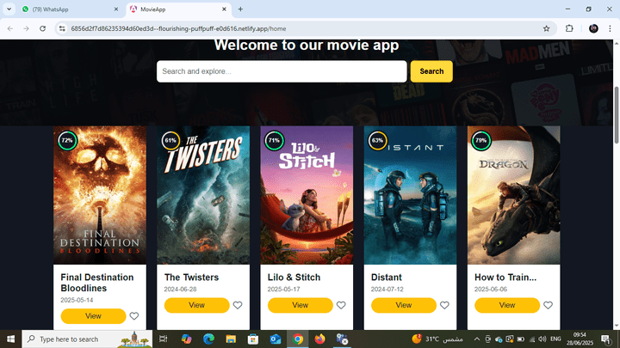Image resolution: width=620 pixels, height=348 pixels.
Task: Open The Twisters poster image
Action: tap(203, 195)
